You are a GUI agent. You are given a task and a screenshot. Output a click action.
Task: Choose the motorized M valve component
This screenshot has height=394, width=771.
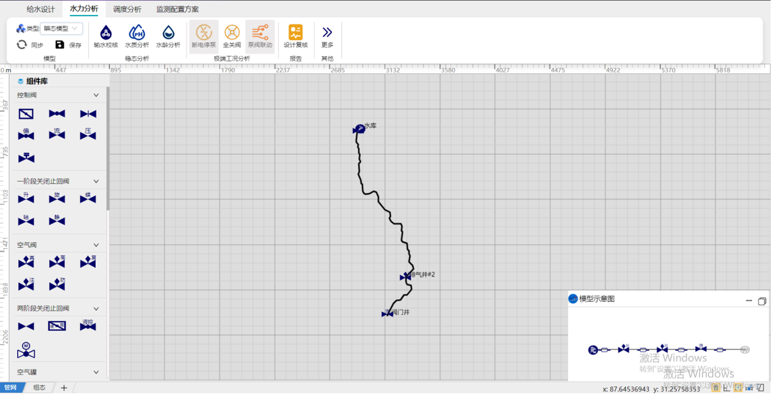(26, 350)
